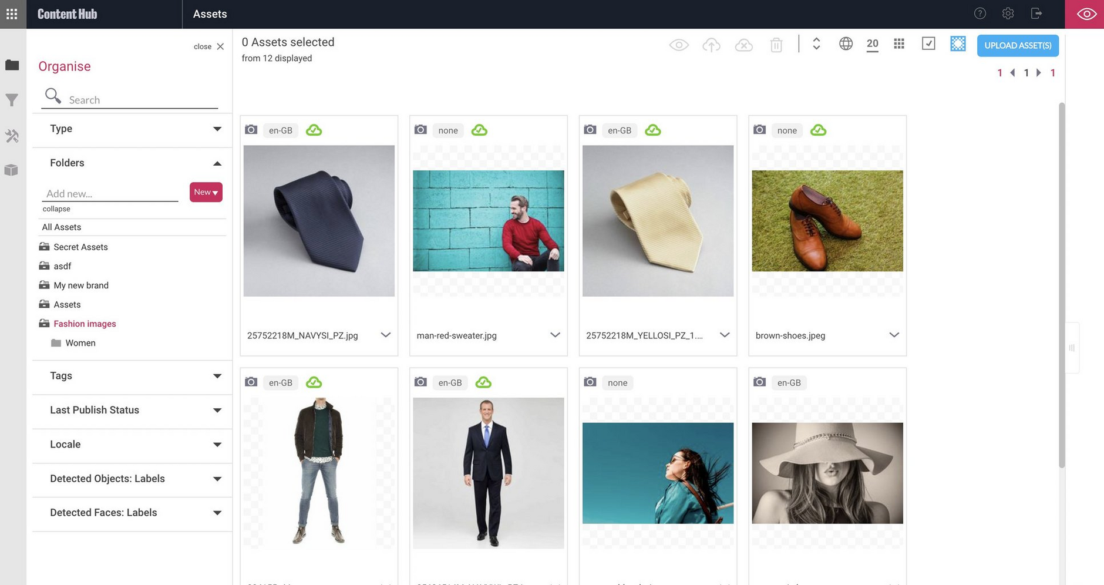1104x585 pixels.
Task: Click the delete trash icon
Action: point(776,45)
